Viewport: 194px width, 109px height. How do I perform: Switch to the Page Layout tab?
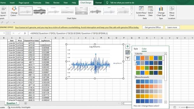24,3
